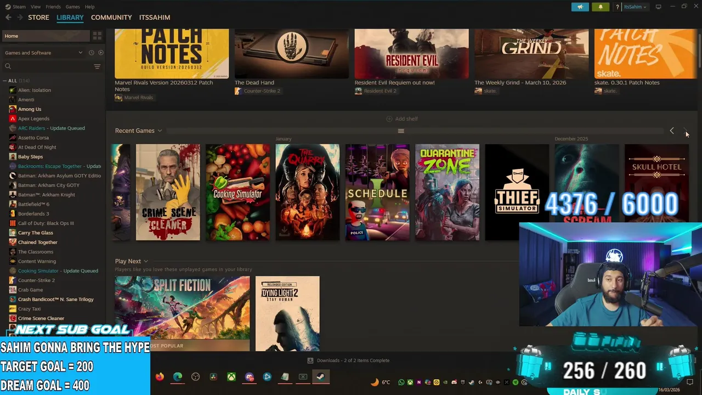Viewport: 702px width, 395px height.
Task: Open The Weekly Grind March 10 news
Action: point(531,54)
